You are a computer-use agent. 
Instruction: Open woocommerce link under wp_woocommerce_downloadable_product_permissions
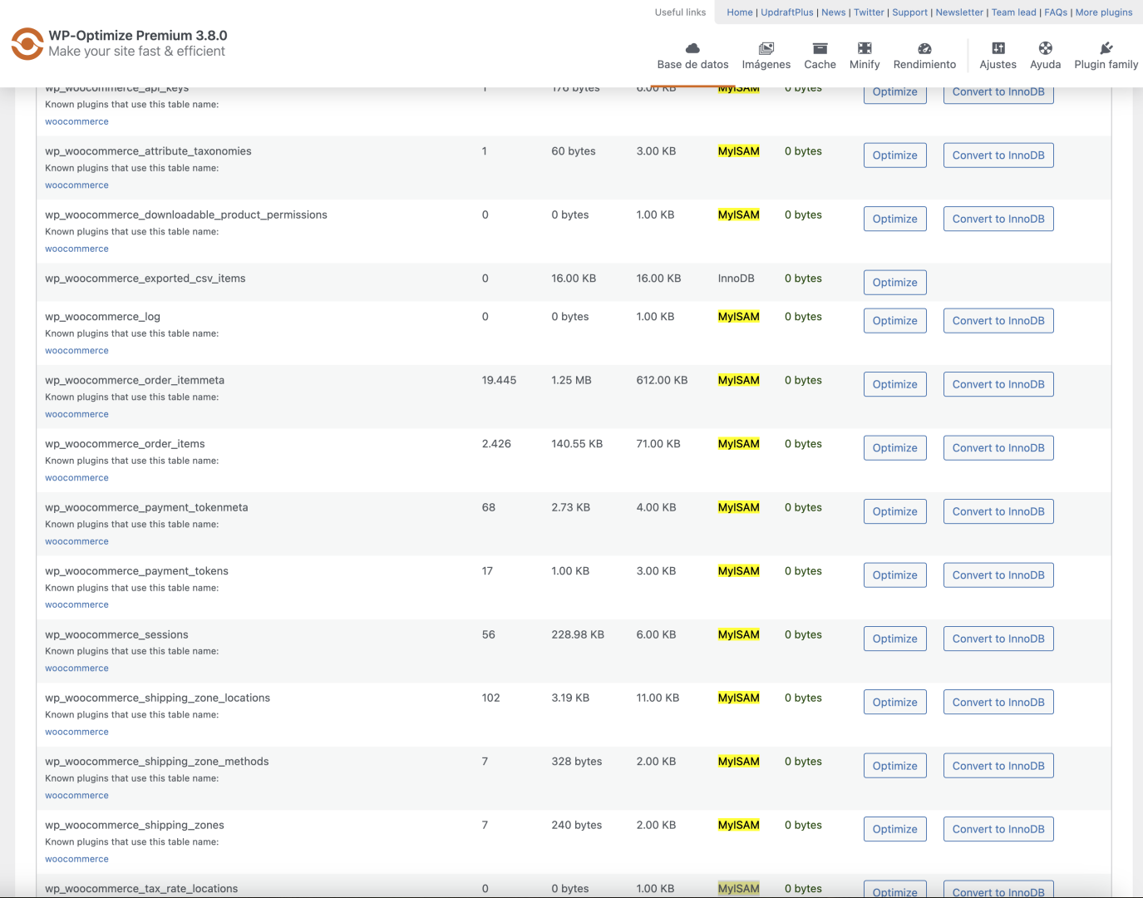76,249
